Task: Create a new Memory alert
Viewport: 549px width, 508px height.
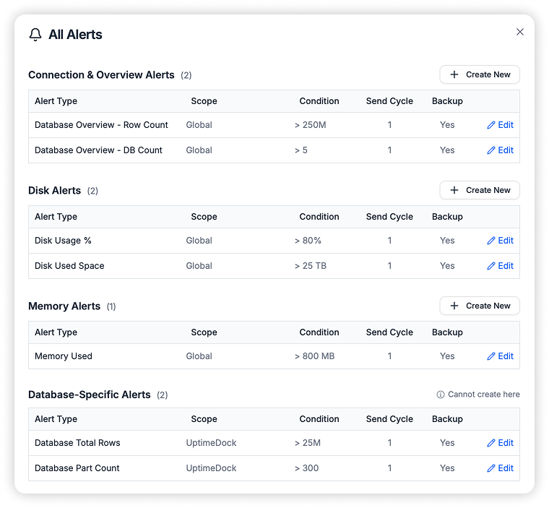Action: (480, 306)
